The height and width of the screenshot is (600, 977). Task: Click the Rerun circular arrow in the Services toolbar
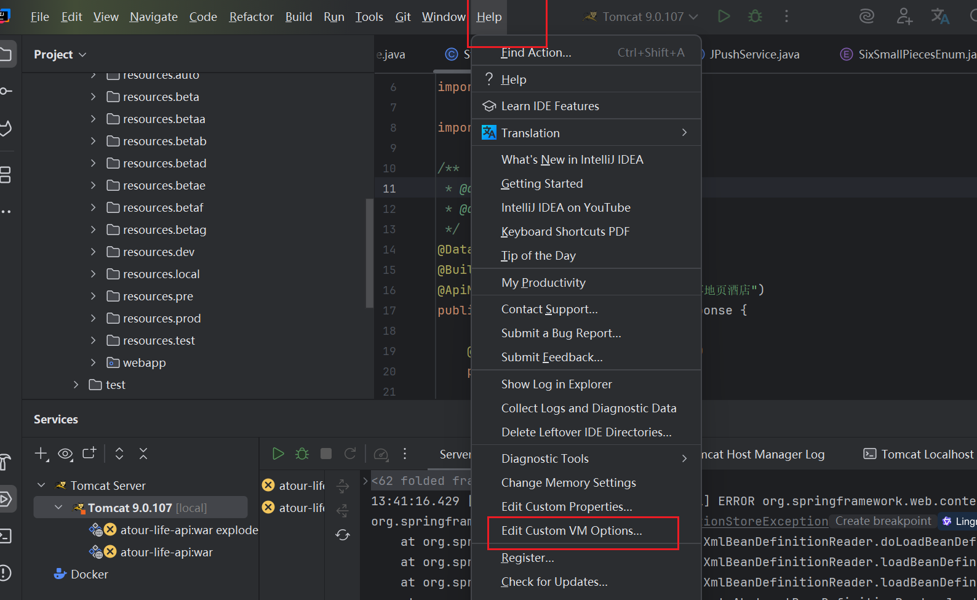point(350,454)
